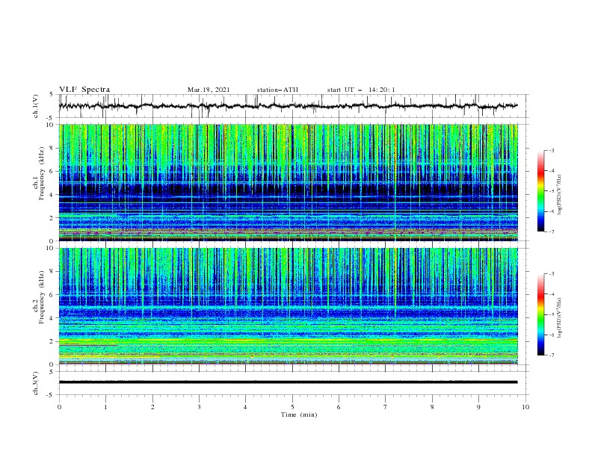Viewport: 592px width, 457px height.
Task: Click the "10" tick on the time axis
Action: point(525,407)
